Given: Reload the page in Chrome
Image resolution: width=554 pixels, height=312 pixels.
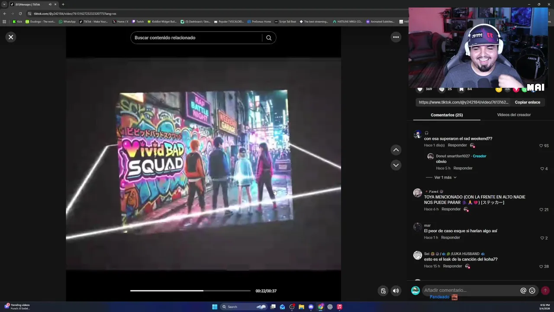Looking at the screenshot, I should tap(20, 13).
